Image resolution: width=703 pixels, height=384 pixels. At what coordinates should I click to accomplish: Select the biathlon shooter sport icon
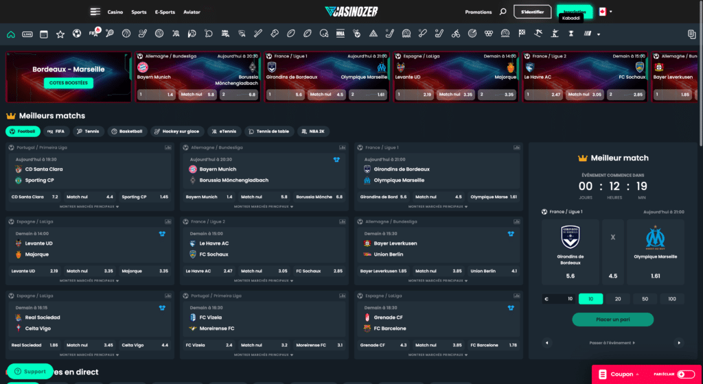click(555, 34)
